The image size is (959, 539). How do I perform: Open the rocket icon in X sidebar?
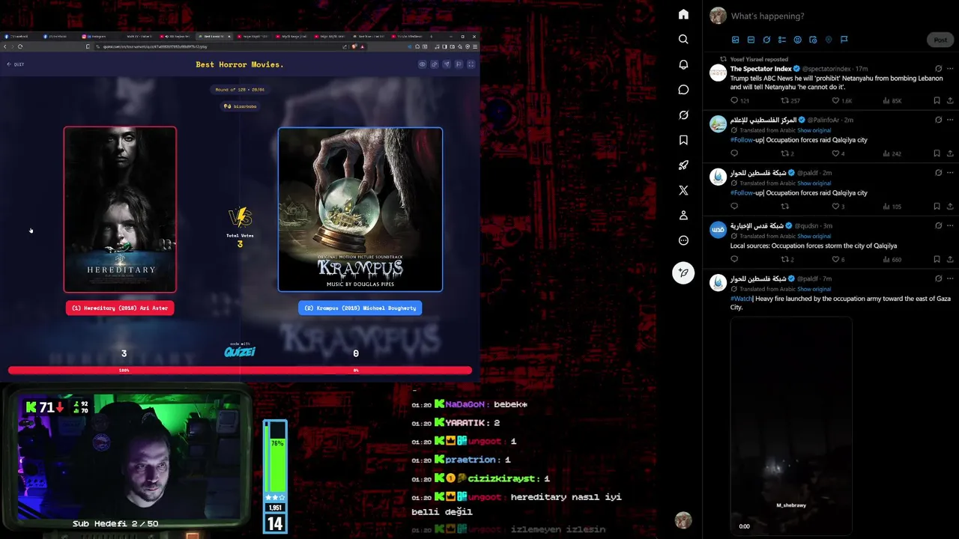(x=683, y=165)
